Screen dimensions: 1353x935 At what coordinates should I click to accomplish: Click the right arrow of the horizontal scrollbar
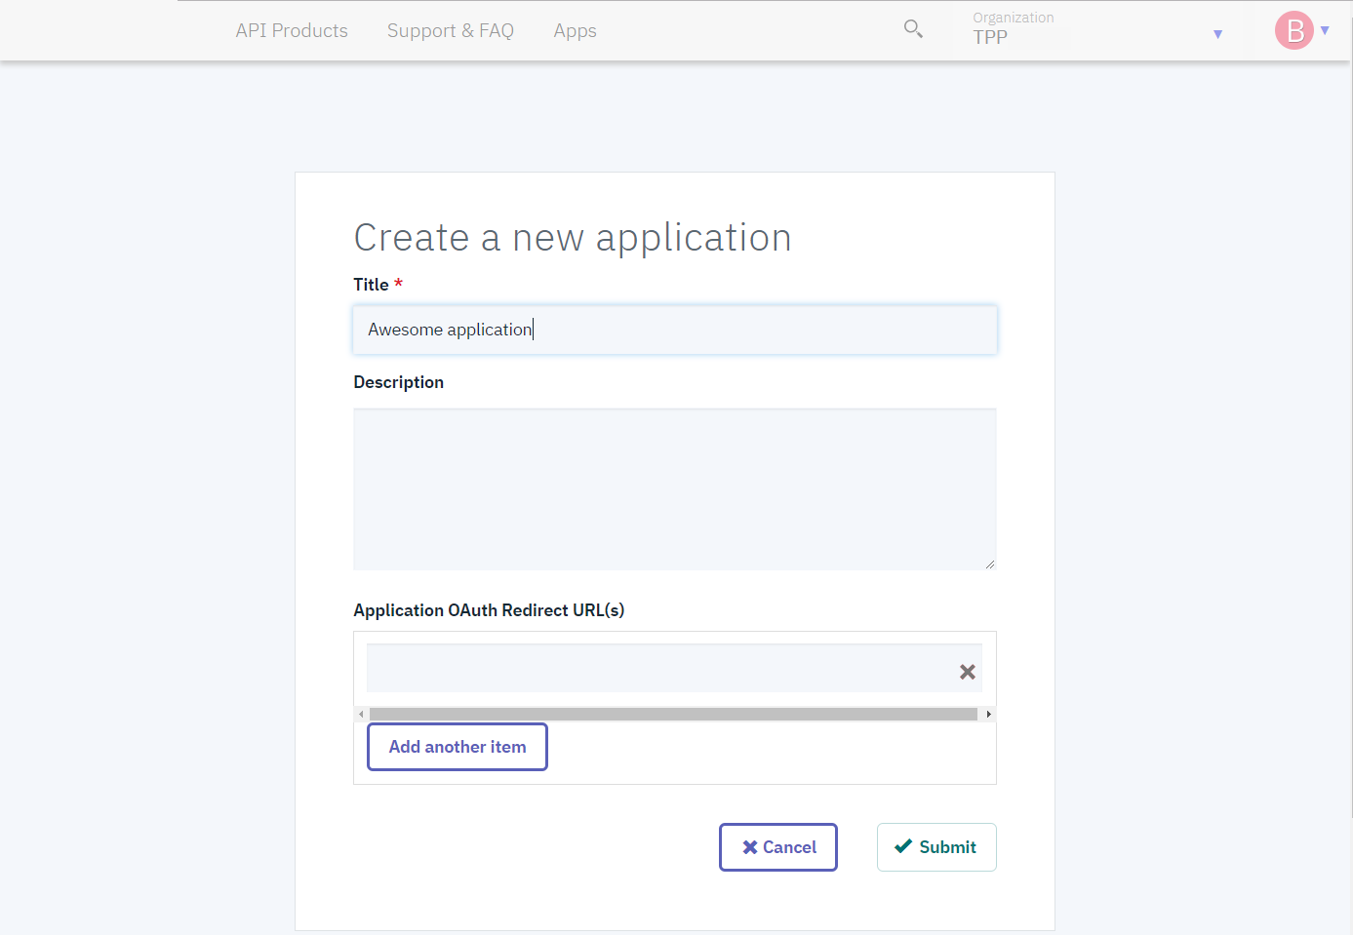coord(989,714)
